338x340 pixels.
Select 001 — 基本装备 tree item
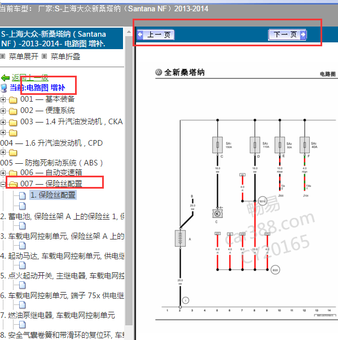click(47, 99)
